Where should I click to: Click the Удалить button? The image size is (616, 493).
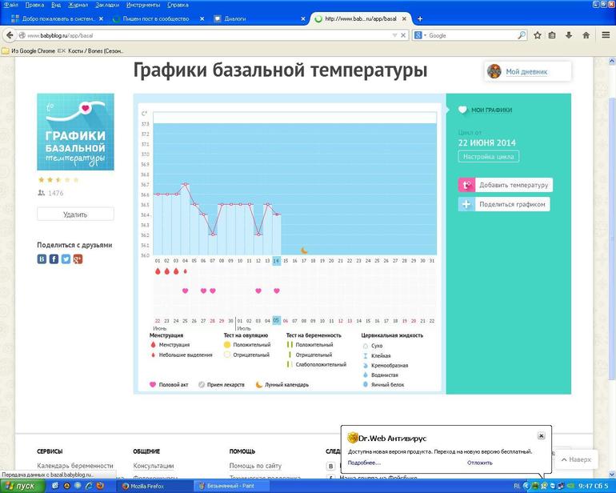[75, 214]
